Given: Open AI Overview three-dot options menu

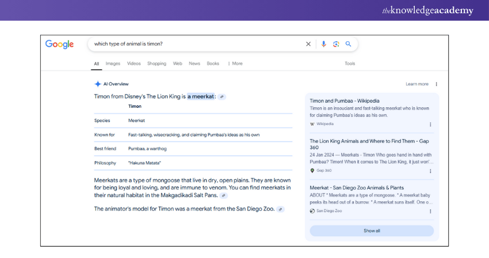Looking at the screenshot, I should click(436, 84).
